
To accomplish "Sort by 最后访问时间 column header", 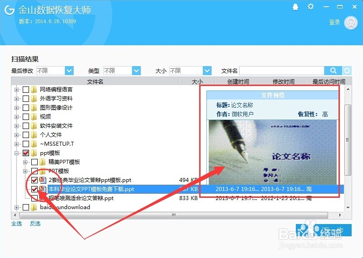I will coord(329,81).
